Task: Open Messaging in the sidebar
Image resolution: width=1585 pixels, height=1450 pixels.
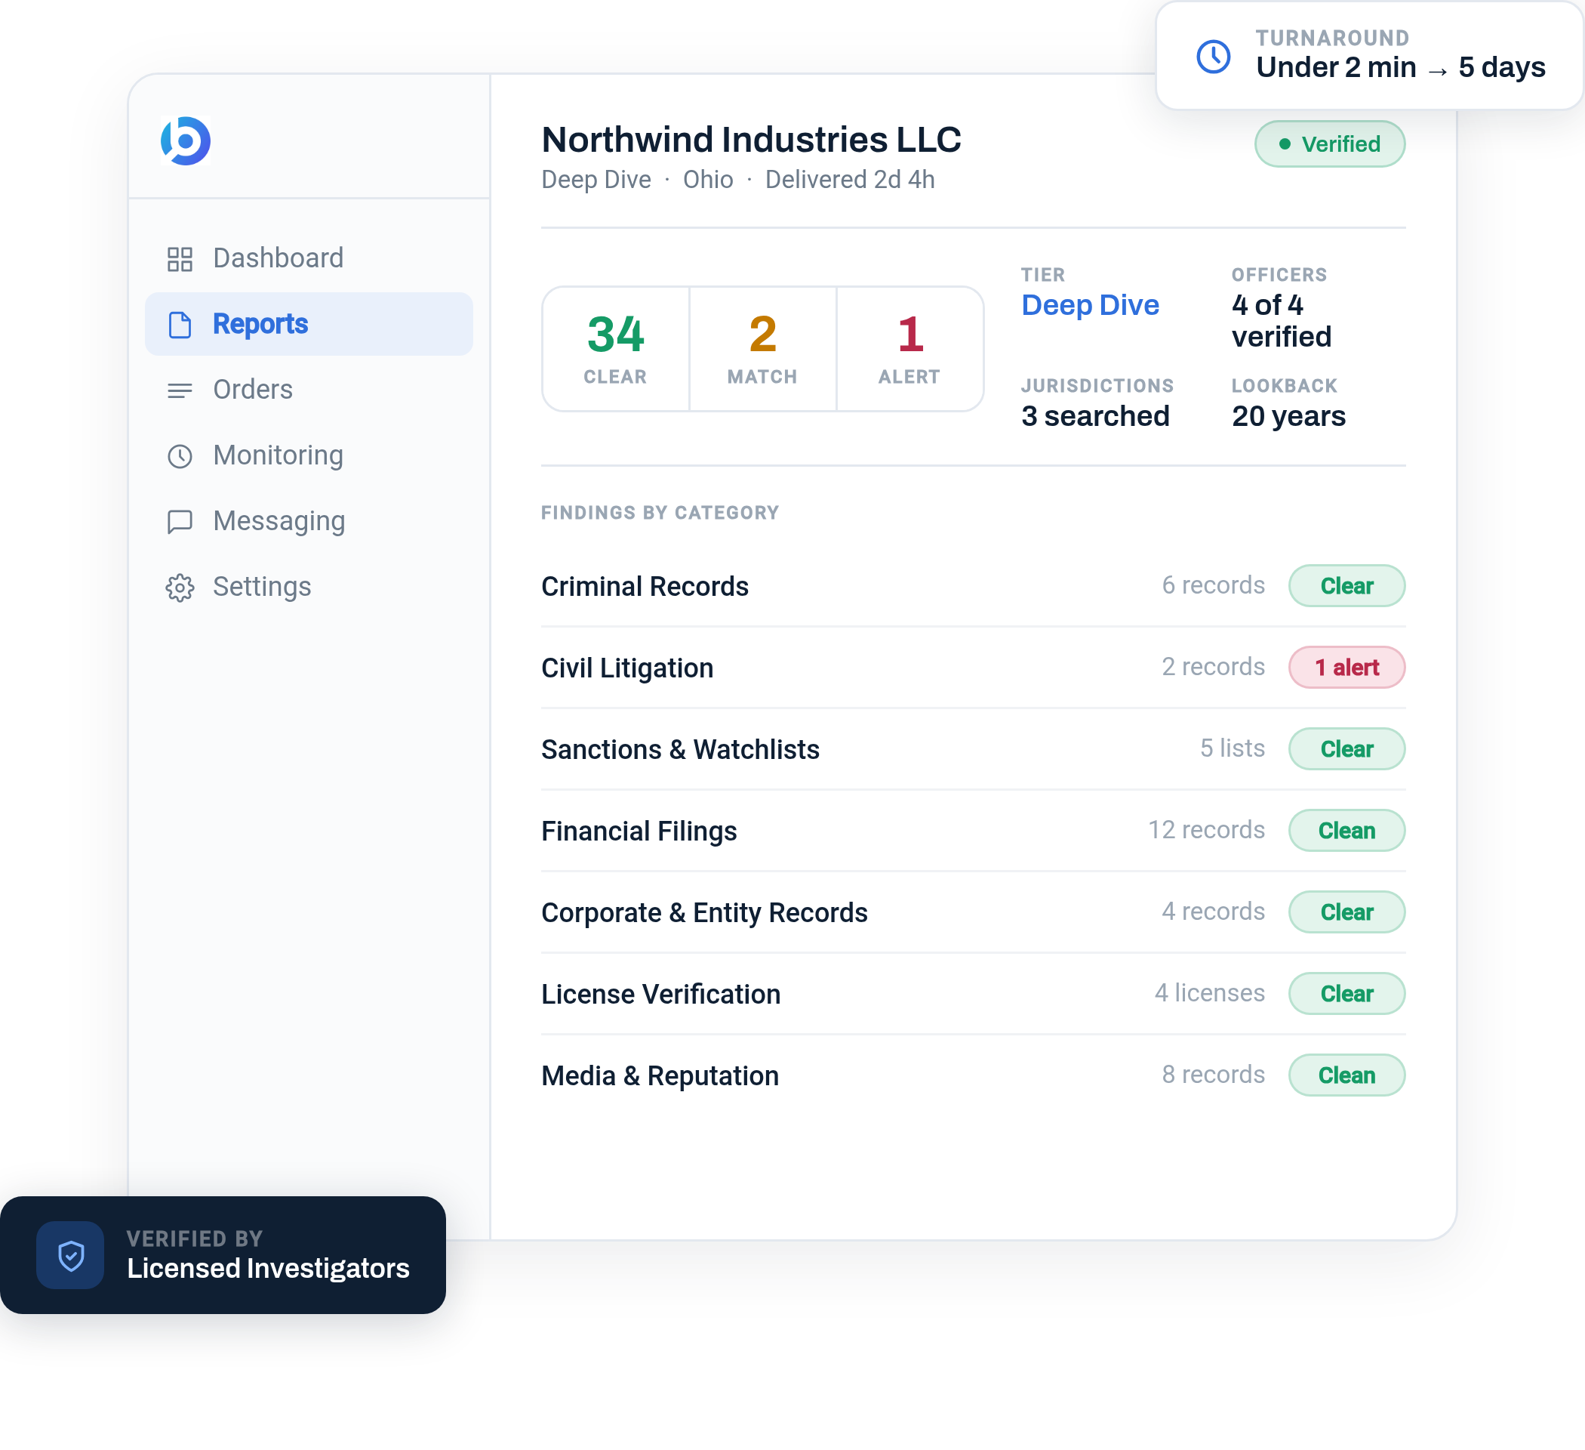Action: tap(309, 521)
